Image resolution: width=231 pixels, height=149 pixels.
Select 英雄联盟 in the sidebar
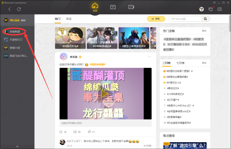click(14, 31)
